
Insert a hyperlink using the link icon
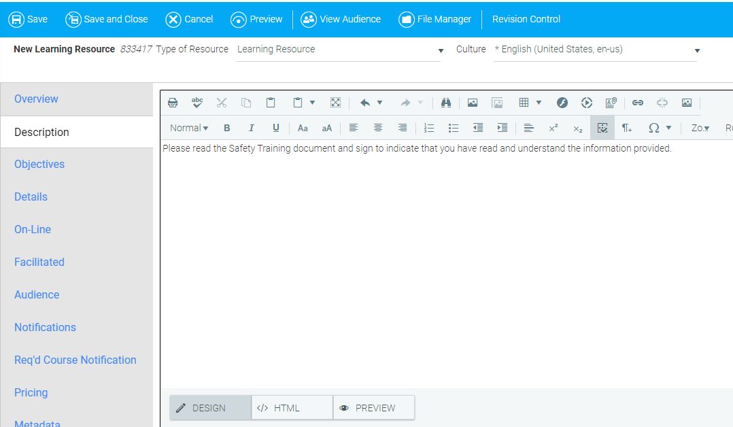click(x=638, y=103)
